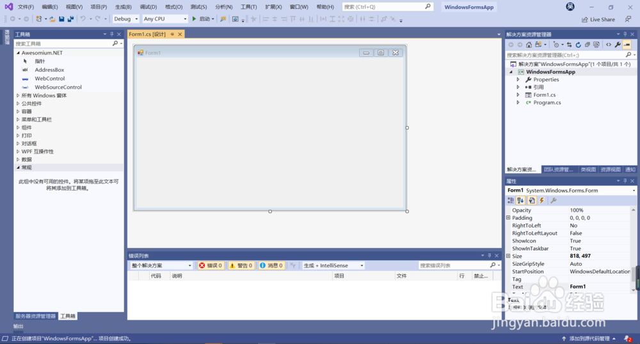
Task: Toggle Alphabetical sort in Properties panel
Action: 520,201
